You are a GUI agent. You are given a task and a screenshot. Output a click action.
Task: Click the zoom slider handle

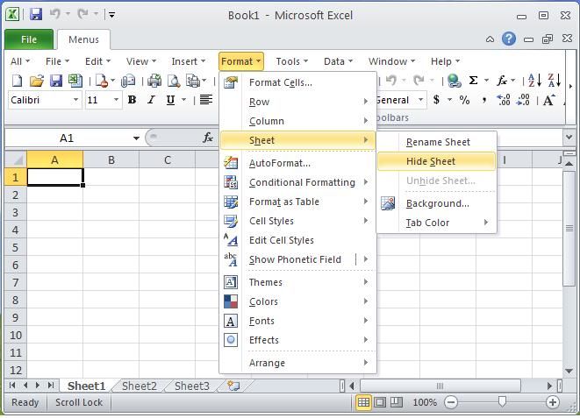[x=502, y=402]
